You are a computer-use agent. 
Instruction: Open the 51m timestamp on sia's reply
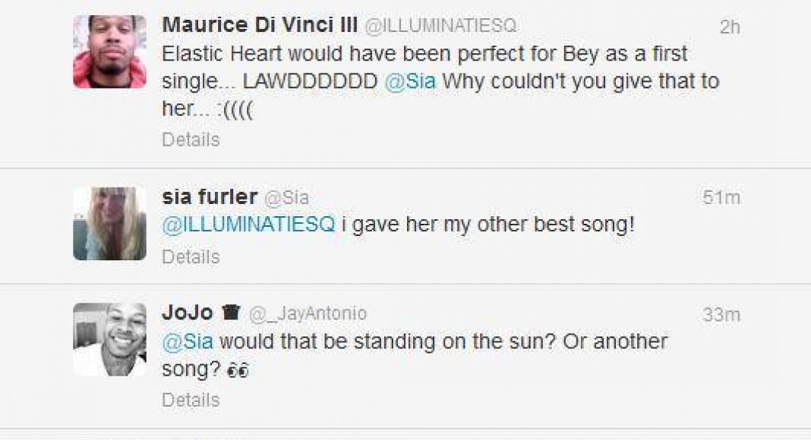point(721,198)
